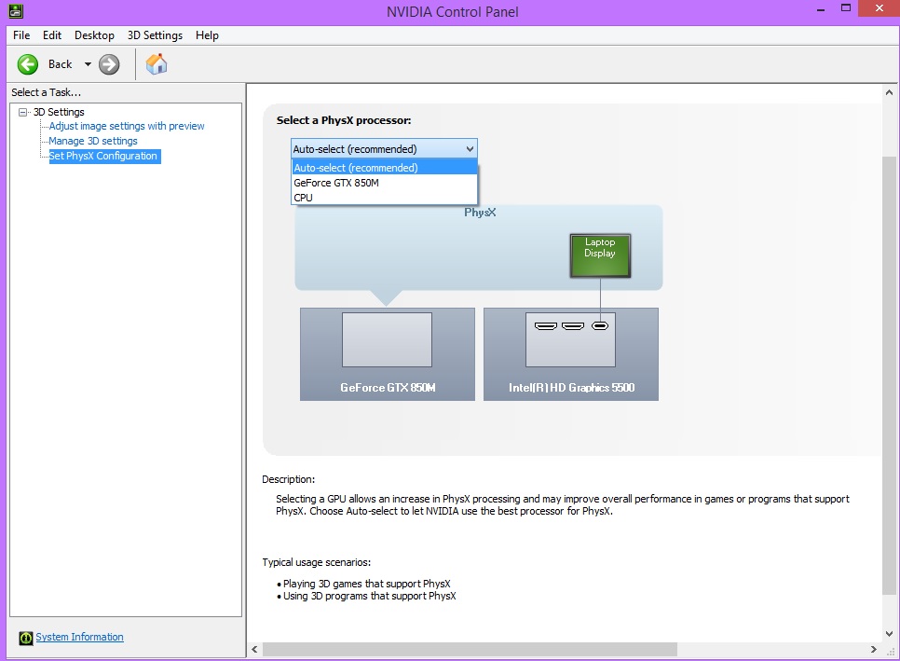Select Set PhysX Configuration
Image resolution: width=900 pixels, height=661 pixels.
coord(103,156)
